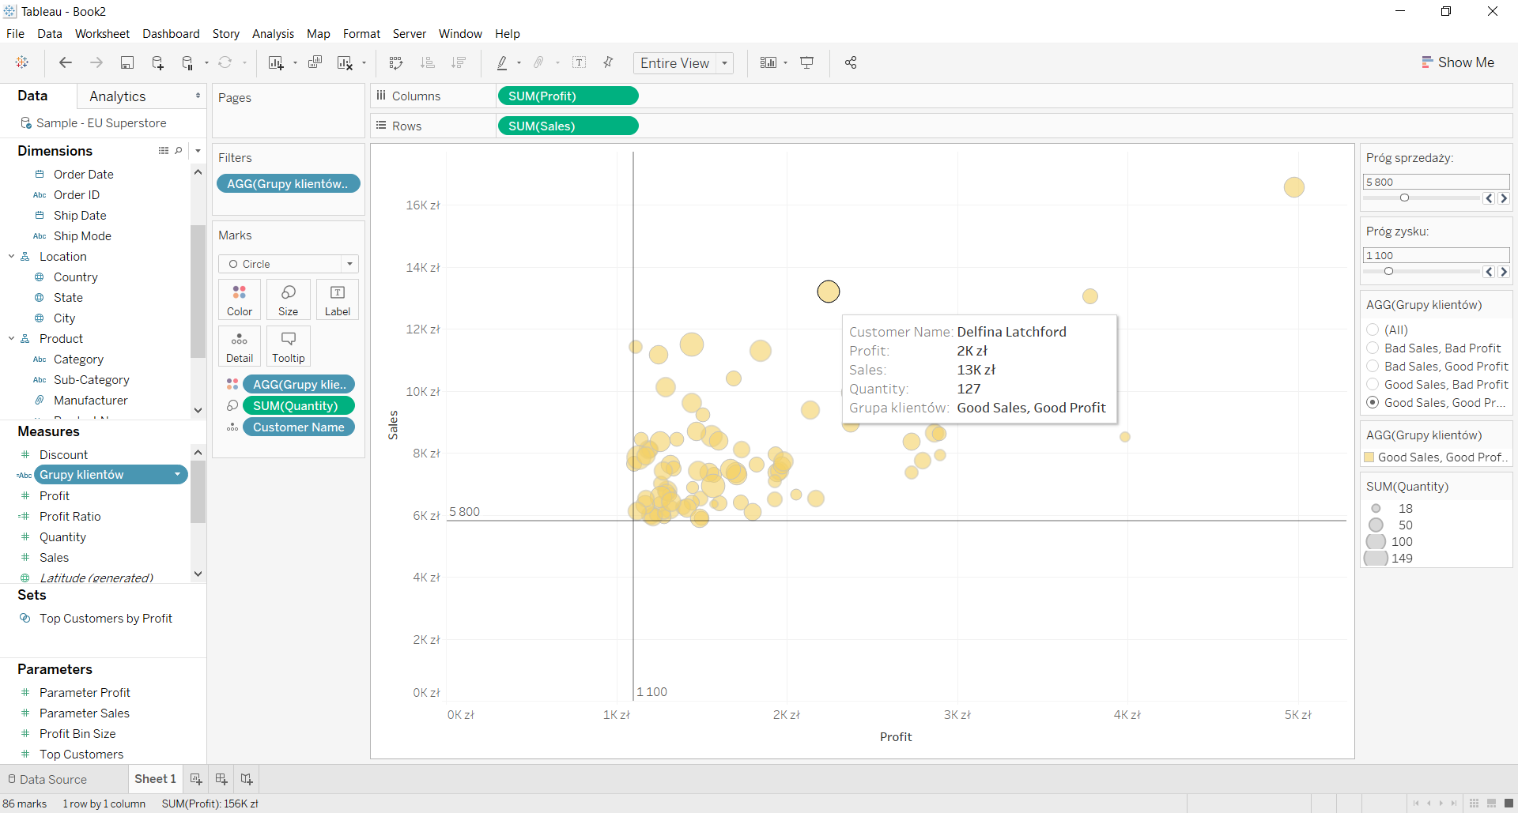Click the Size marks card button
Viewport: 1518px width, 813px height.
point(289,299)
